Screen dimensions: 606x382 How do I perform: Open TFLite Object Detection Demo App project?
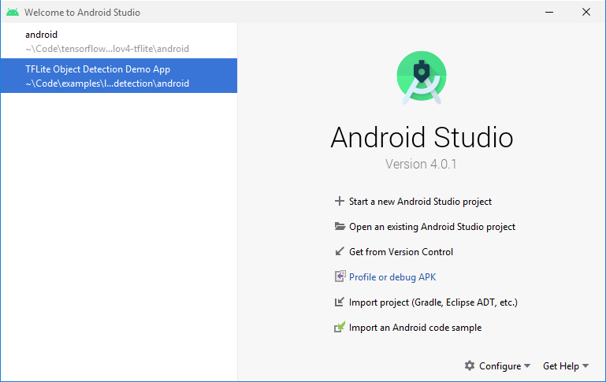click(x=119, y=76)
